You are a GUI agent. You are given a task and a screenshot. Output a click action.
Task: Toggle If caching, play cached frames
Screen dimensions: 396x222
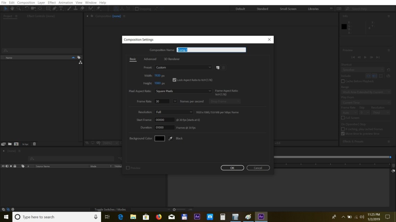tap(343, 129)
